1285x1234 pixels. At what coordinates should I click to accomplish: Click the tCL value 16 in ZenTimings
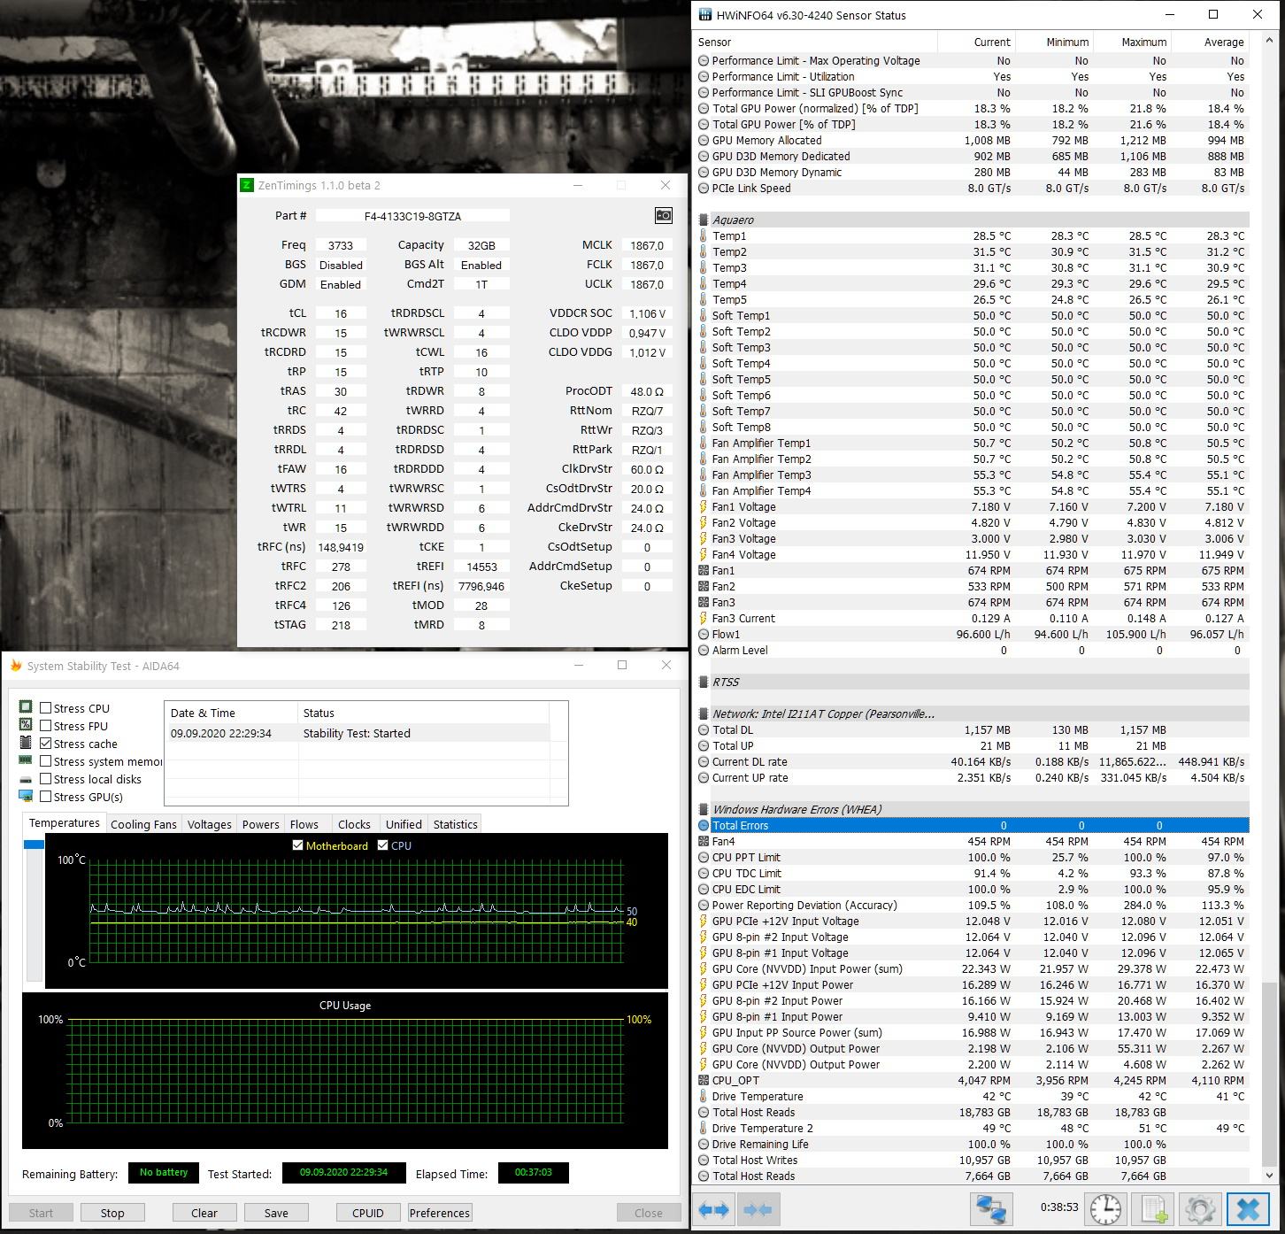[341, 313]
